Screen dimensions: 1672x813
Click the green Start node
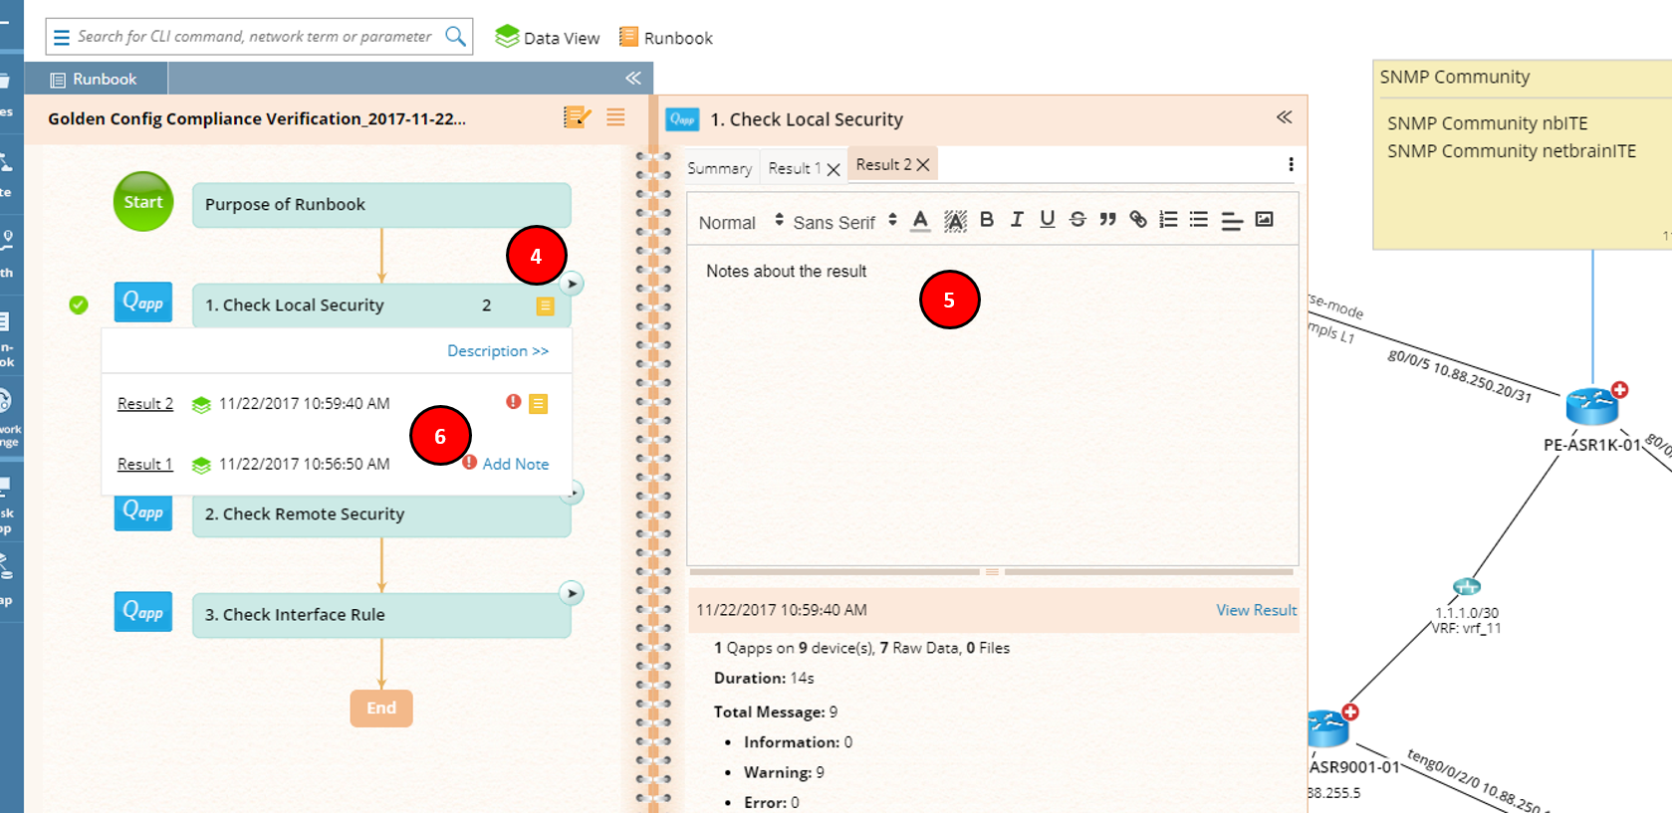click(x=143, y=201)
